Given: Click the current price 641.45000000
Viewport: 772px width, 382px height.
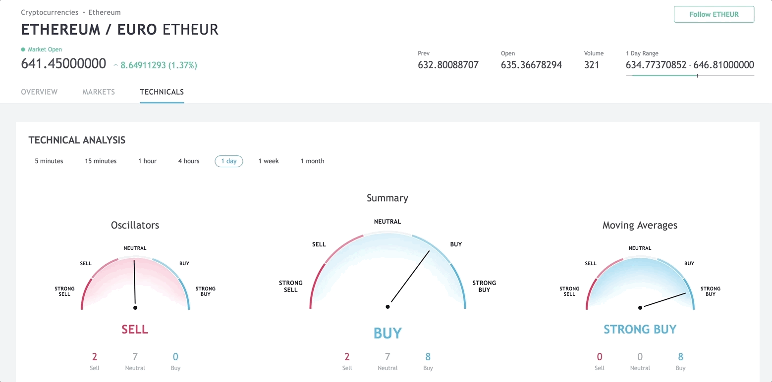Looking at the screenshot, I should 63,64.
